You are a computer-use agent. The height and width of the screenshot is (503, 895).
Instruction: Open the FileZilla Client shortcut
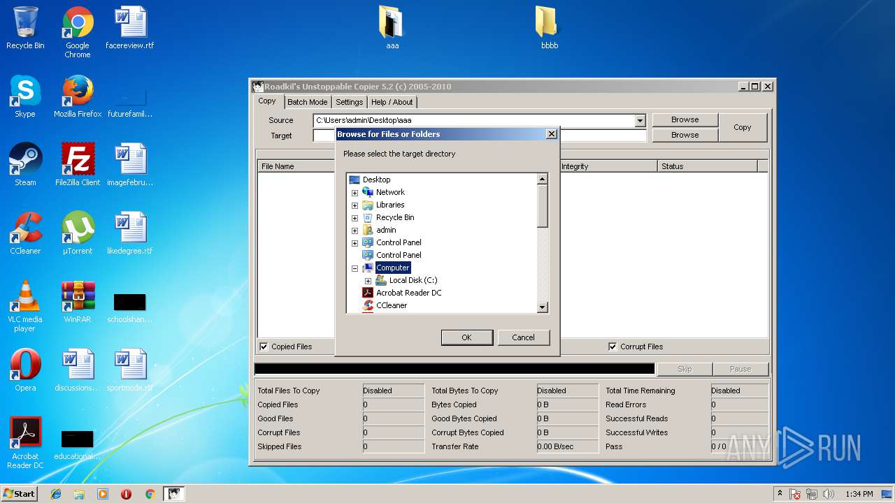(x=78, y=165)
